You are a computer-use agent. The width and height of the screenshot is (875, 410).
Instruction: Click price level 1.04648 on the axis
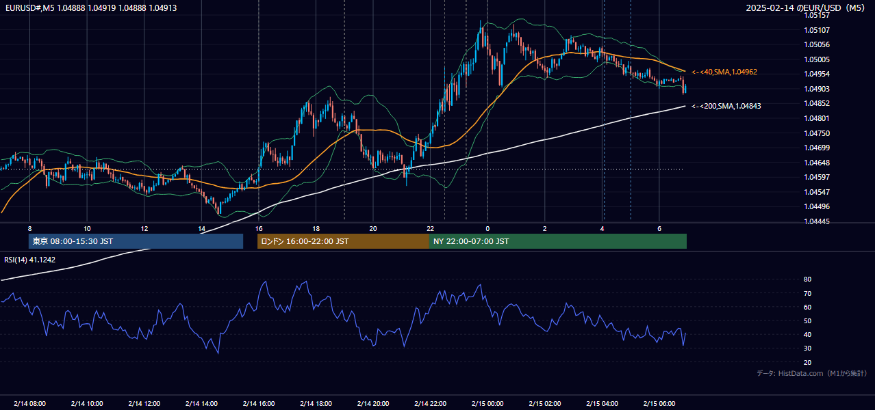[816, 163]
